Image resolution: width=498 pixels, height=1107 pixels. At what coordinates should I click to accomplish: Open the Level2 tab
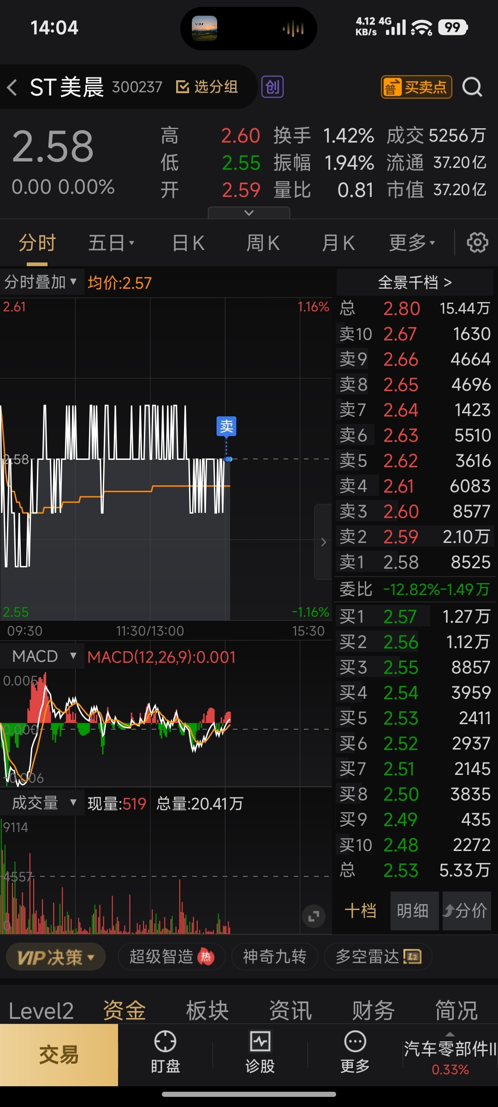pyautogui.click(x=41, y=1011)
